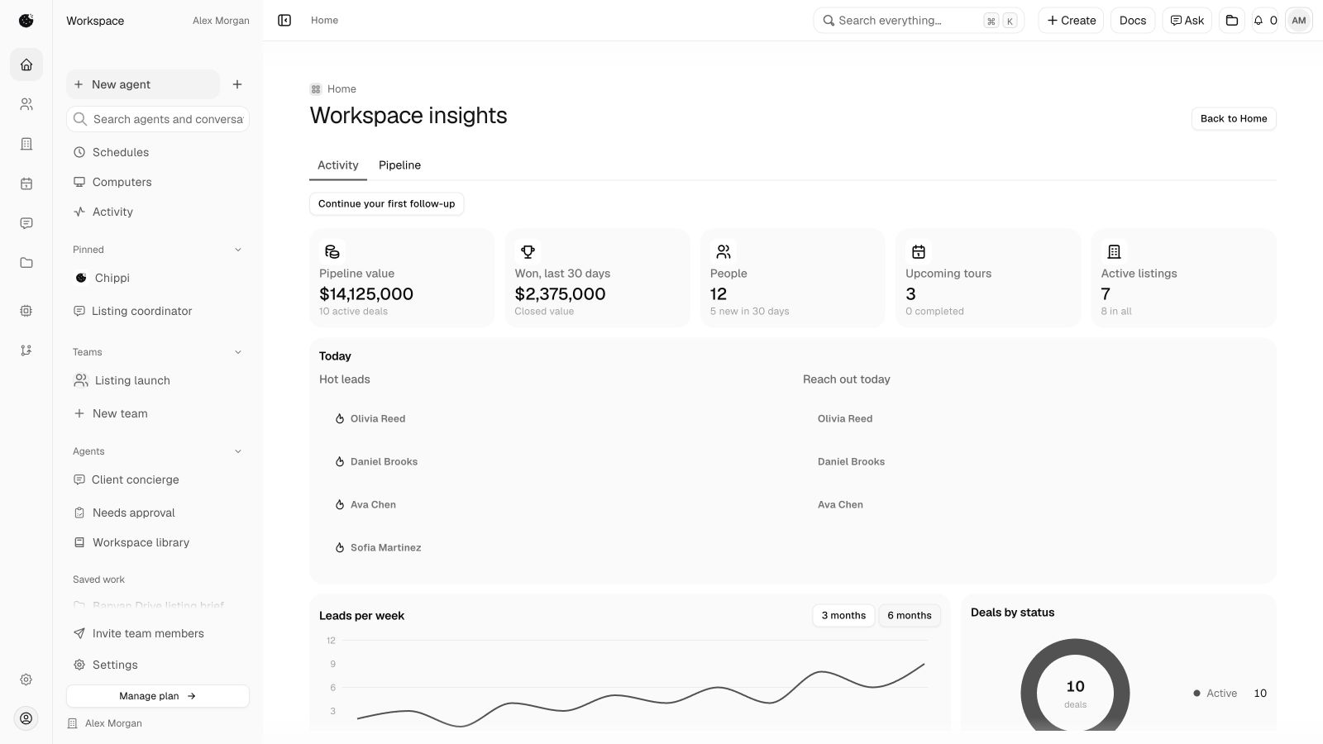The image size is (1323, 744).
Task: Open the Home icon in left rail
Action: click(26, 64)
